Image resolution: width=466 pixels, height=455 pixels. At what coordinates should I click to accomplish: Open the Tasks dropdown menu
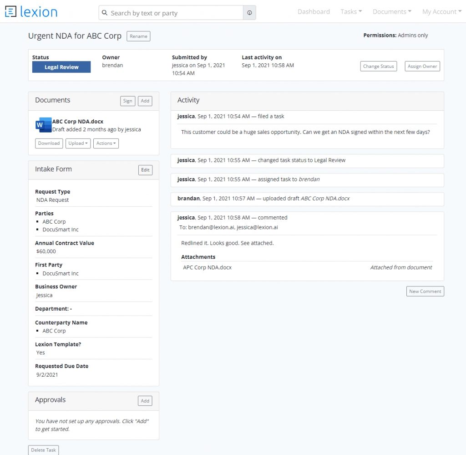pos(351,12)
